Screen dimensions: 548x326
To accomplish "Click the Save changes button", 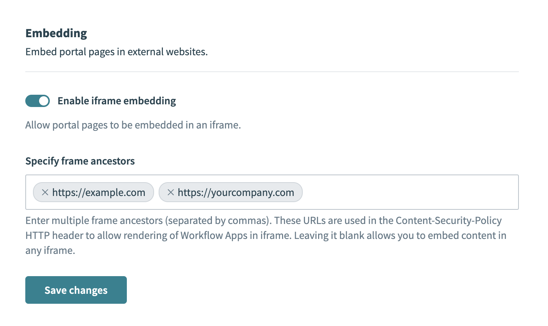I will click(76, 290).
